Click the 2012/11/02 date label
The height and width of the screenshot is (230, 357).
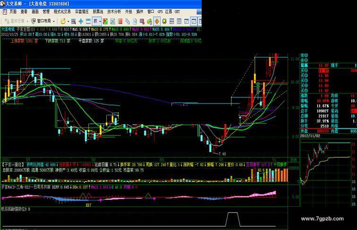pyautogui.click(x=310, y=136)
